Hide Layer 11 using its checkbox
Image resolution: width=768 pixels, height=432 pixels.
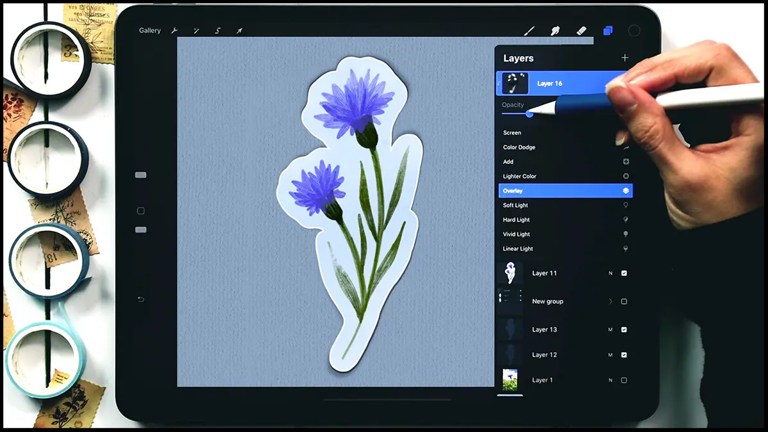click(624, 273)
